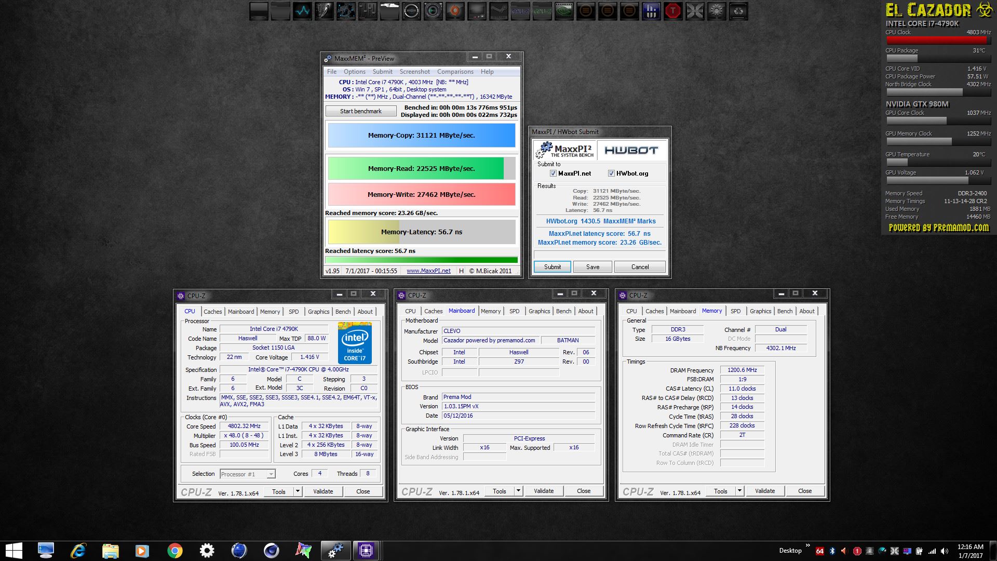Open the silver X icon in top dock
This screenshot has height=561, width=997.
[x=695, y=11]
